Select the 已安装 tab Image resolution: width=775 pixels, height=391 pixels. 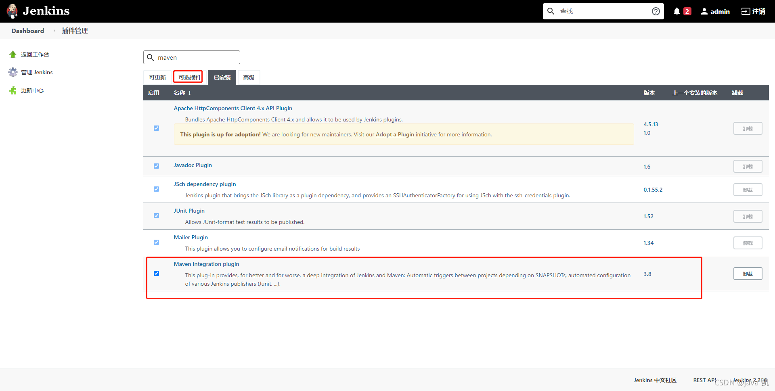click(x=222, y=77)
